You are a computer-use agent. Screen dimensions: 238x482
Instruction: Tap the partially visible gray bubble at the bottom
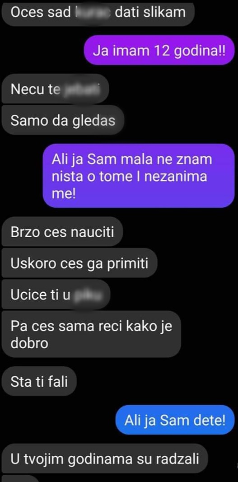point(20,479)
